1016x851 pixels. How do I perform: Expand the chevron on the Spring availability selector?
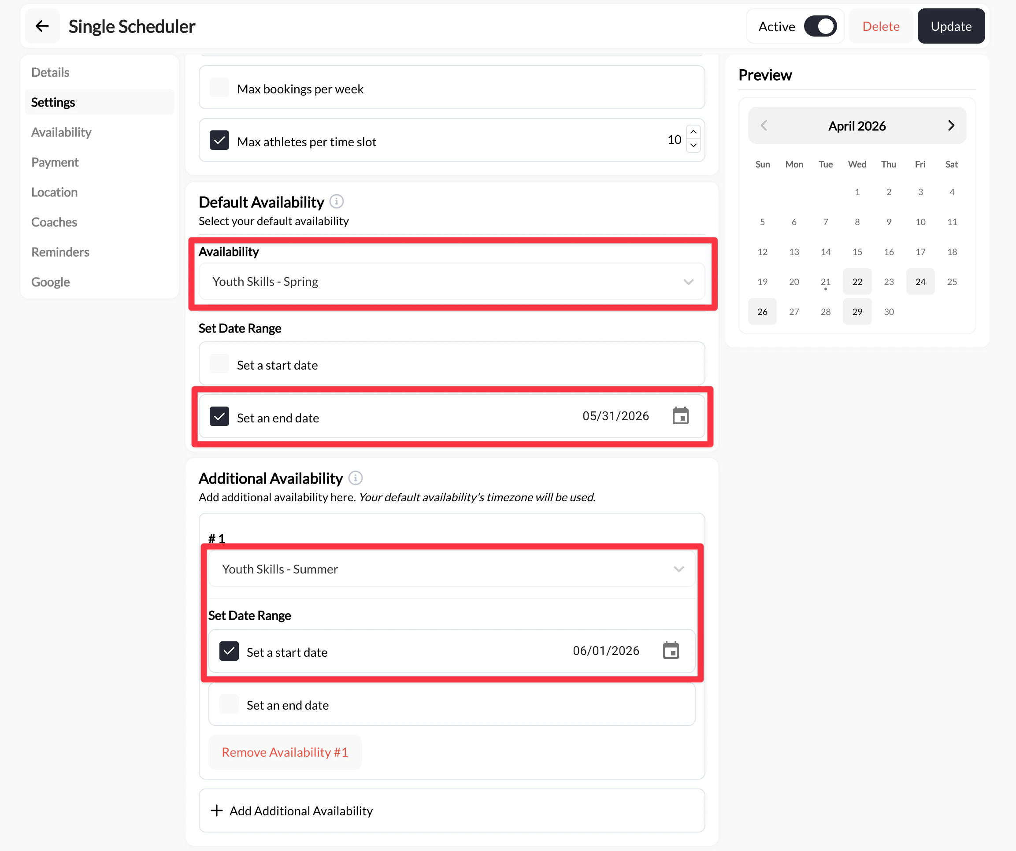tap(689, 281)
